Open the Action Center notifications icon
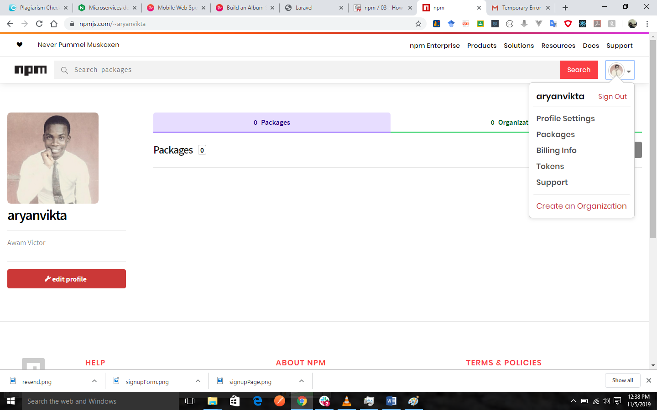The image size is (657, 410). [x=617, y=401]
